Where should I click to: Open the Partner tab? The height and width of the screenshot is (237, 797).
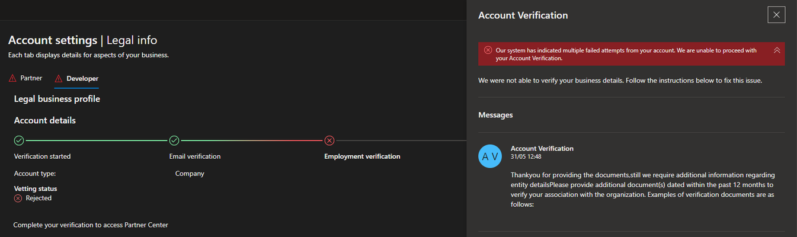tap(31, 78)
